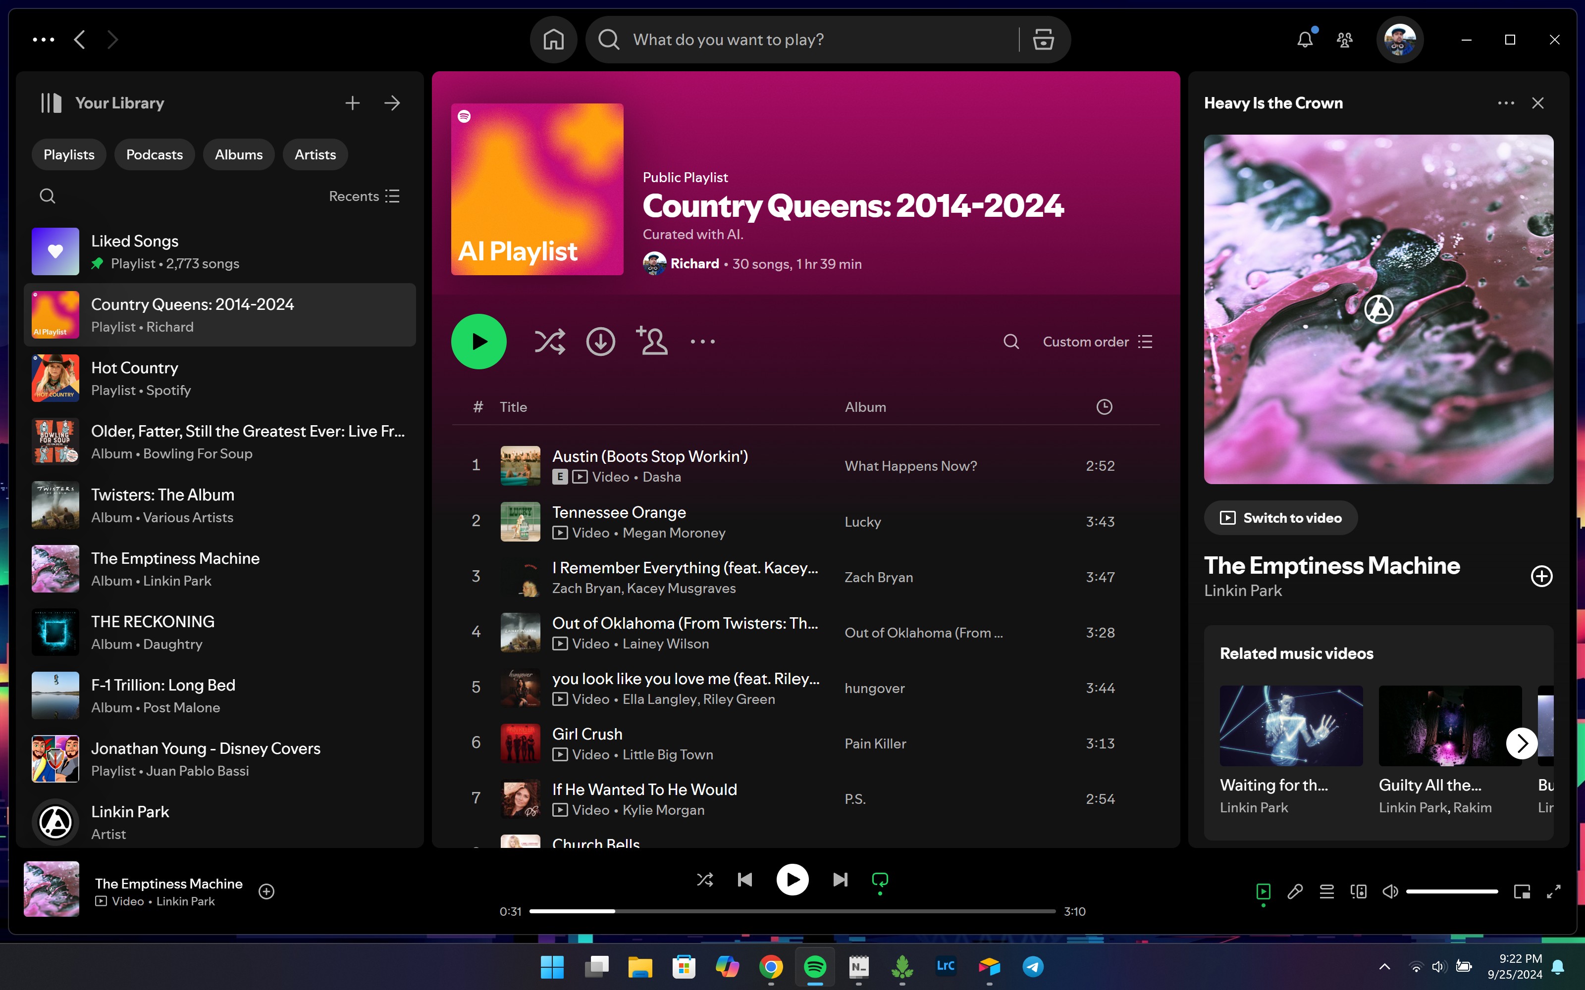Viewport: 1585px width, 990px height.
Task: Skip to the previous track
Action: tap(744, 879)
